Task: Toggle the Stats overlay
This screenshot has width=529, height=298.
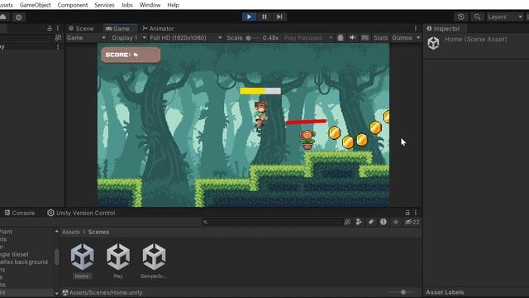Action: [x=380, y=38]
